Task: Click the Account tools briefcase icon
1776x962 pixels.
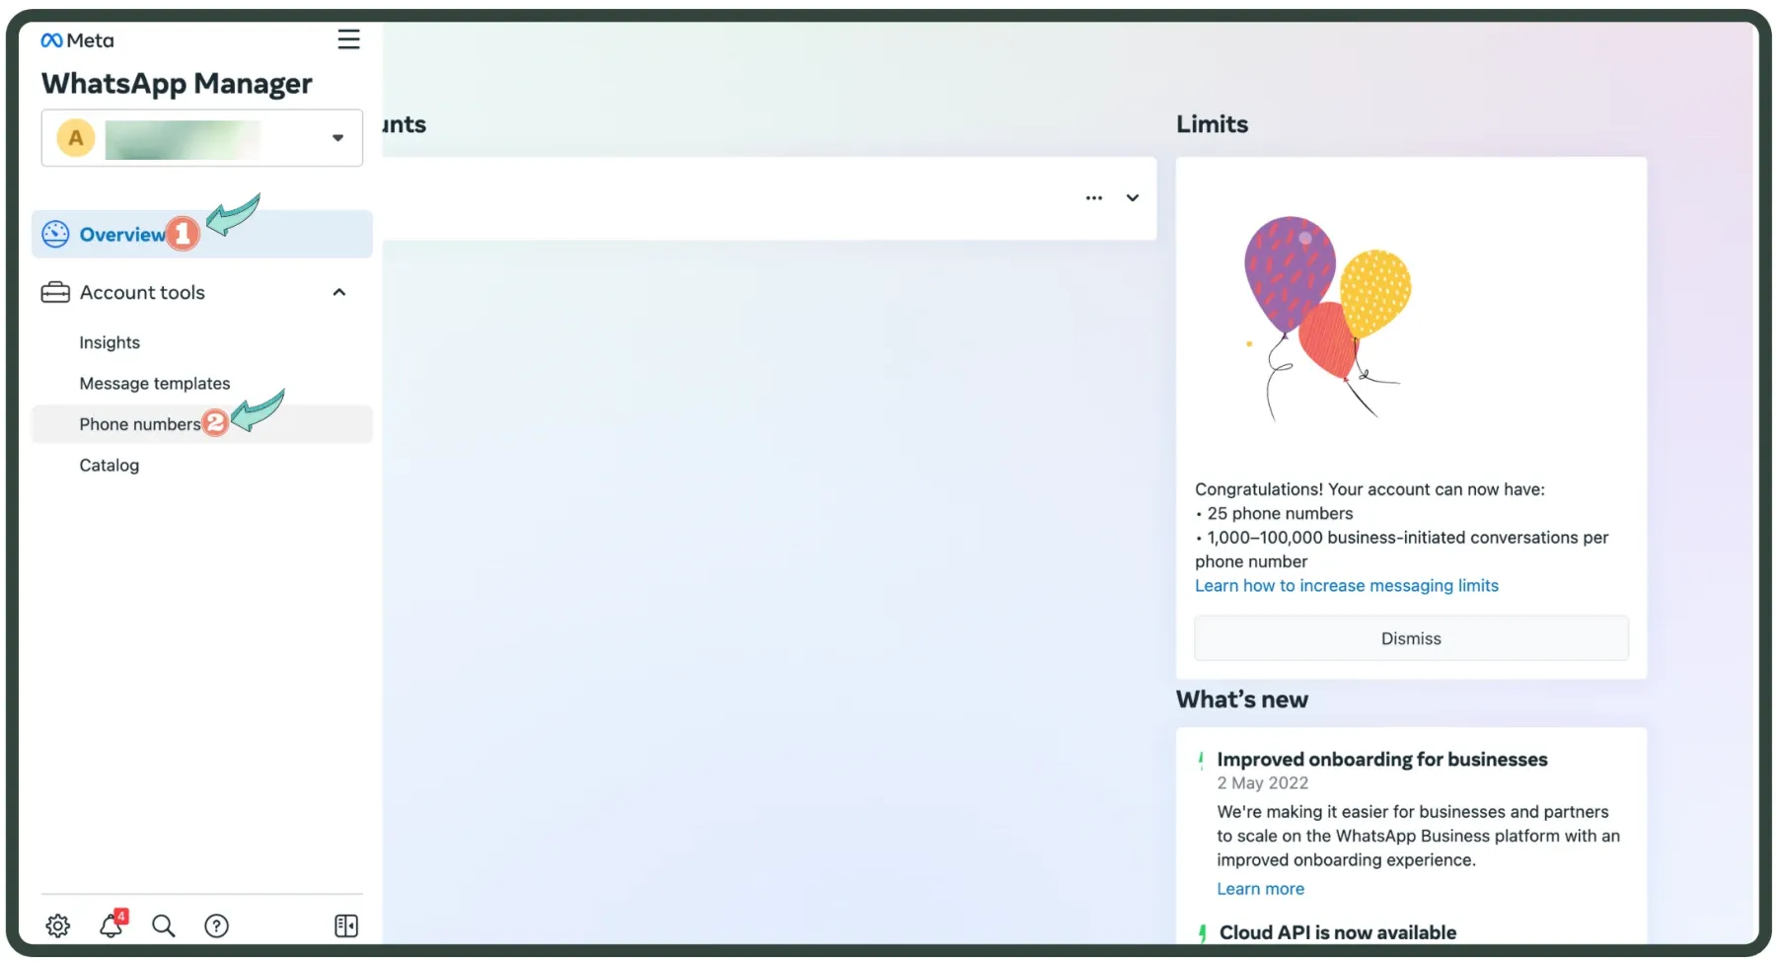Action: click(55, 292)
